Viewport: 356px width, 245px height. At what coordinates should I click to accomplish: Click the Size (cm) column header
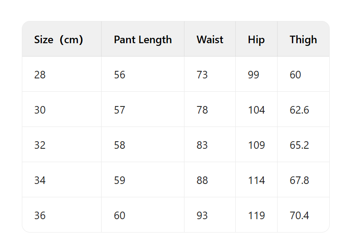(x=58, y=40)
